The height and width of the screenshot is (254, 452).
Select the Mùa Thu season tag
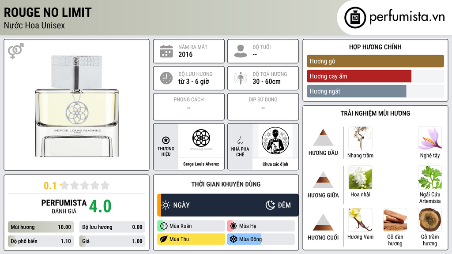click(191, 239)
